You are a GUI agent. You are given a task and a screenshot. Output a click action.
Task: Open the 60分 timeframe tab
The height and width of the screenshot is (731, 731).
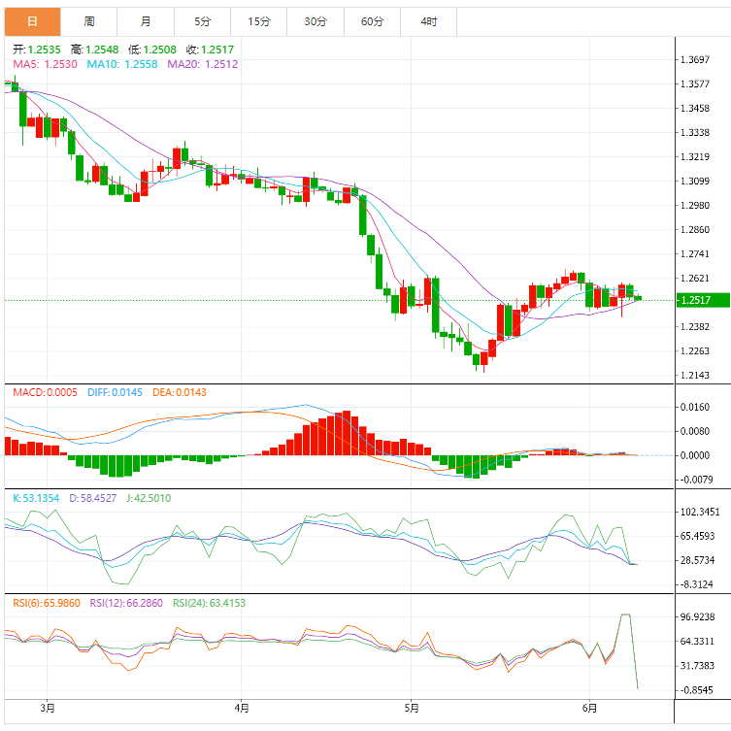(x=372, y=21)
